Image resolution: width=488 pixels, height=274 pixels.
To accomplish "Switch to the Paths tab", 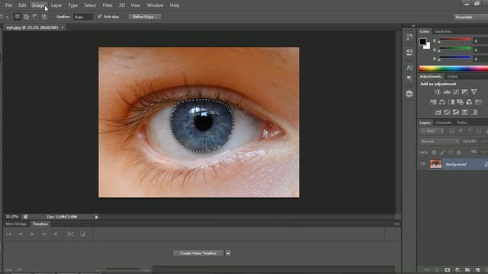I will point(462,123).
